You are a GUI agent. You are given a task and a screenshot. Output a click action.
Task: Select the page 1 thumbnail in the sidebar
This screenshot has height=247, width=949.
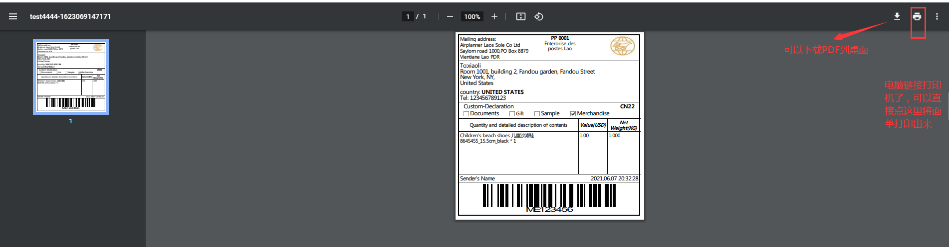pos(71,77)
